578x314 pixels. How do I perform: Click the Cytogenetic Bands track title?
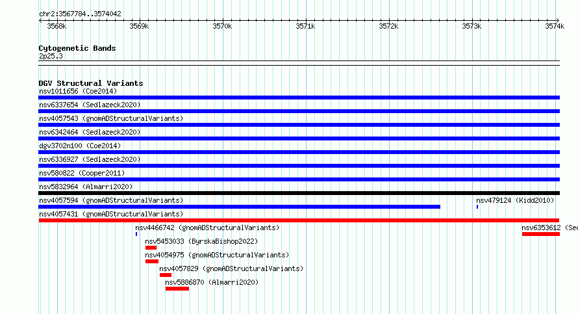[x=77, y=48]
